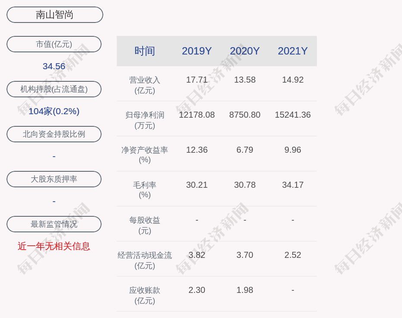Click the 2021Y column header
The image size is (402, 318).
tap(293, 51)
